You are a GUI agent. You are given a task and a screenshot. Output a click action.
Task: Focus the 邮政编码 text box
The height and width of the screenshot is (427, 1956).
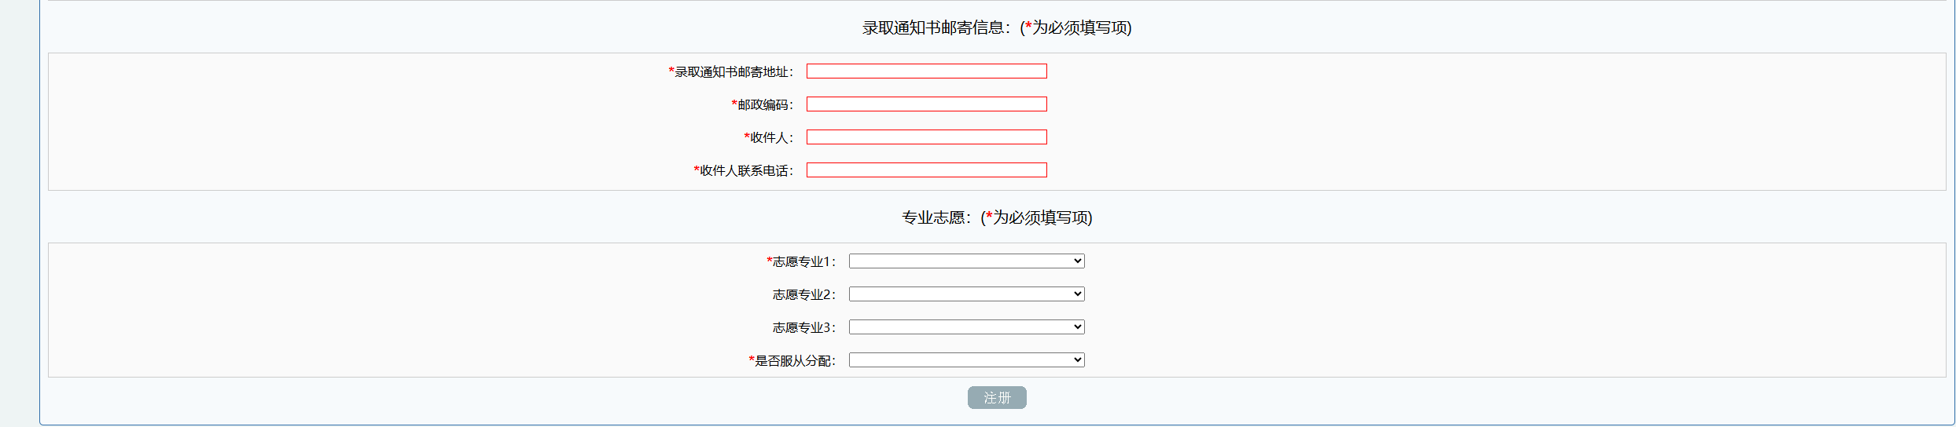click(926, 104)
